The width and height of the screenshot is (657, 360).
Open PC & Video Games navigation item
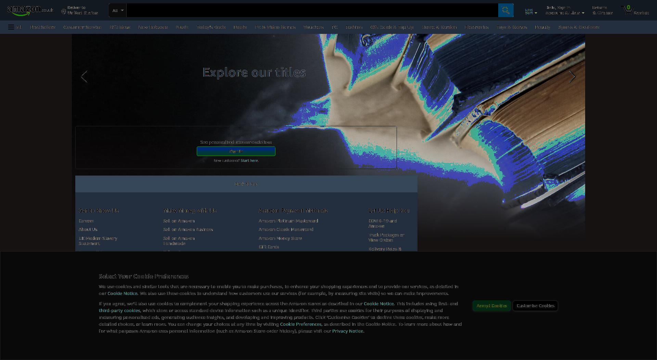pos(275,27)
